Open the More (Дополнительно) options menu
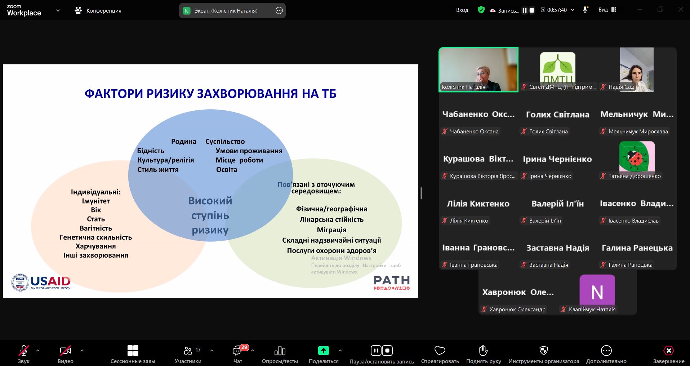This screenshot has width=690, height=366. coord(606,354)
